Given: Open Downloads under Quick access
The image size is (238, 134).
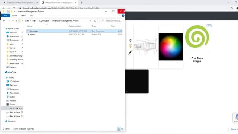Looking at the screenshot, I should [14, 36].
